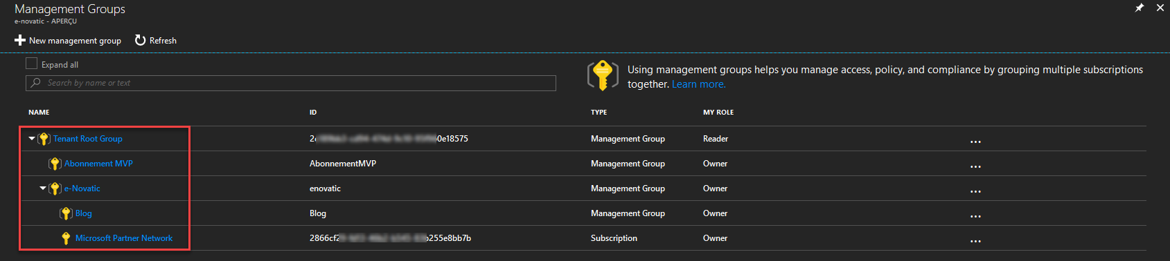Click the New management group plus icon
This screenshot has height=261, width=1170.
(20, 40)
